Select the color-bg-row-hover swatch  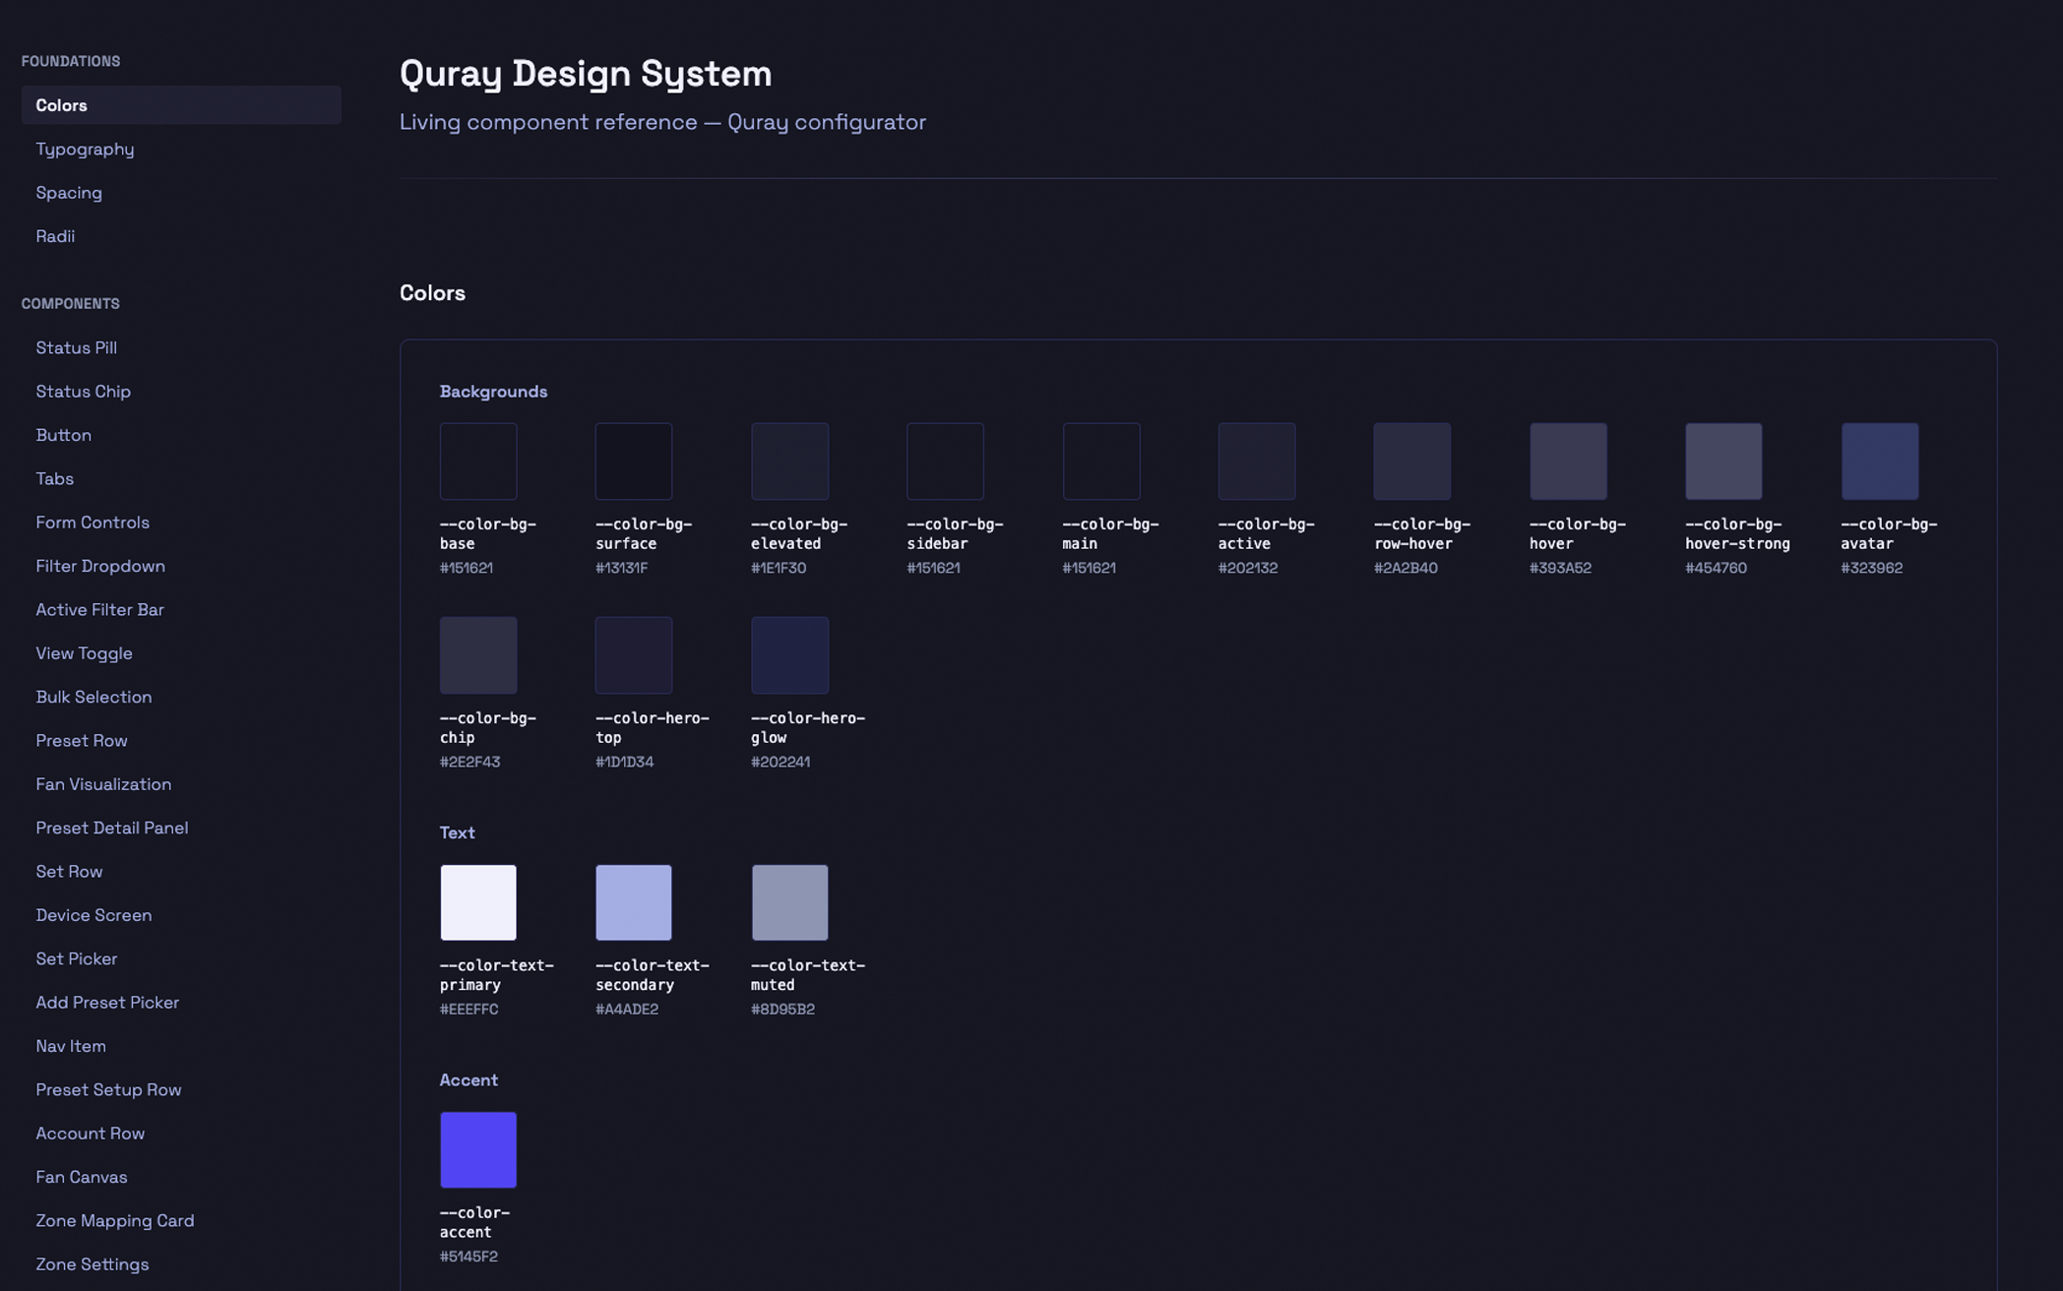(1412, 461)
